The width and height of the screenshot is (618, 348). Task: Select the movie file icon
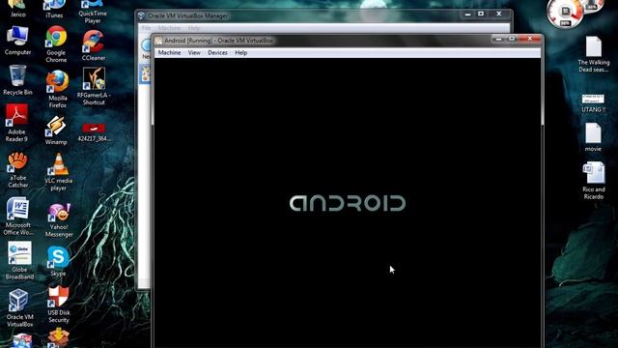[x=593, y=137]
